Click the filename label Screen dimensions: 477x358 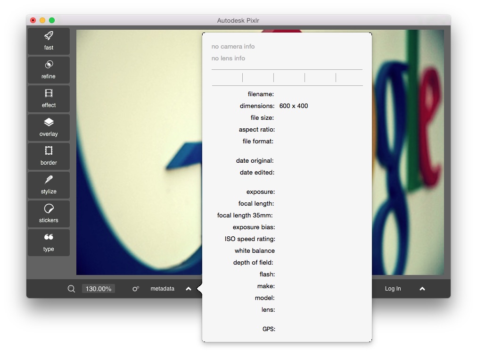[261, 94]
